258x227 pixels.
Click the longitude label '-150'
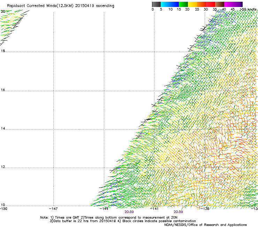point(3,209)
